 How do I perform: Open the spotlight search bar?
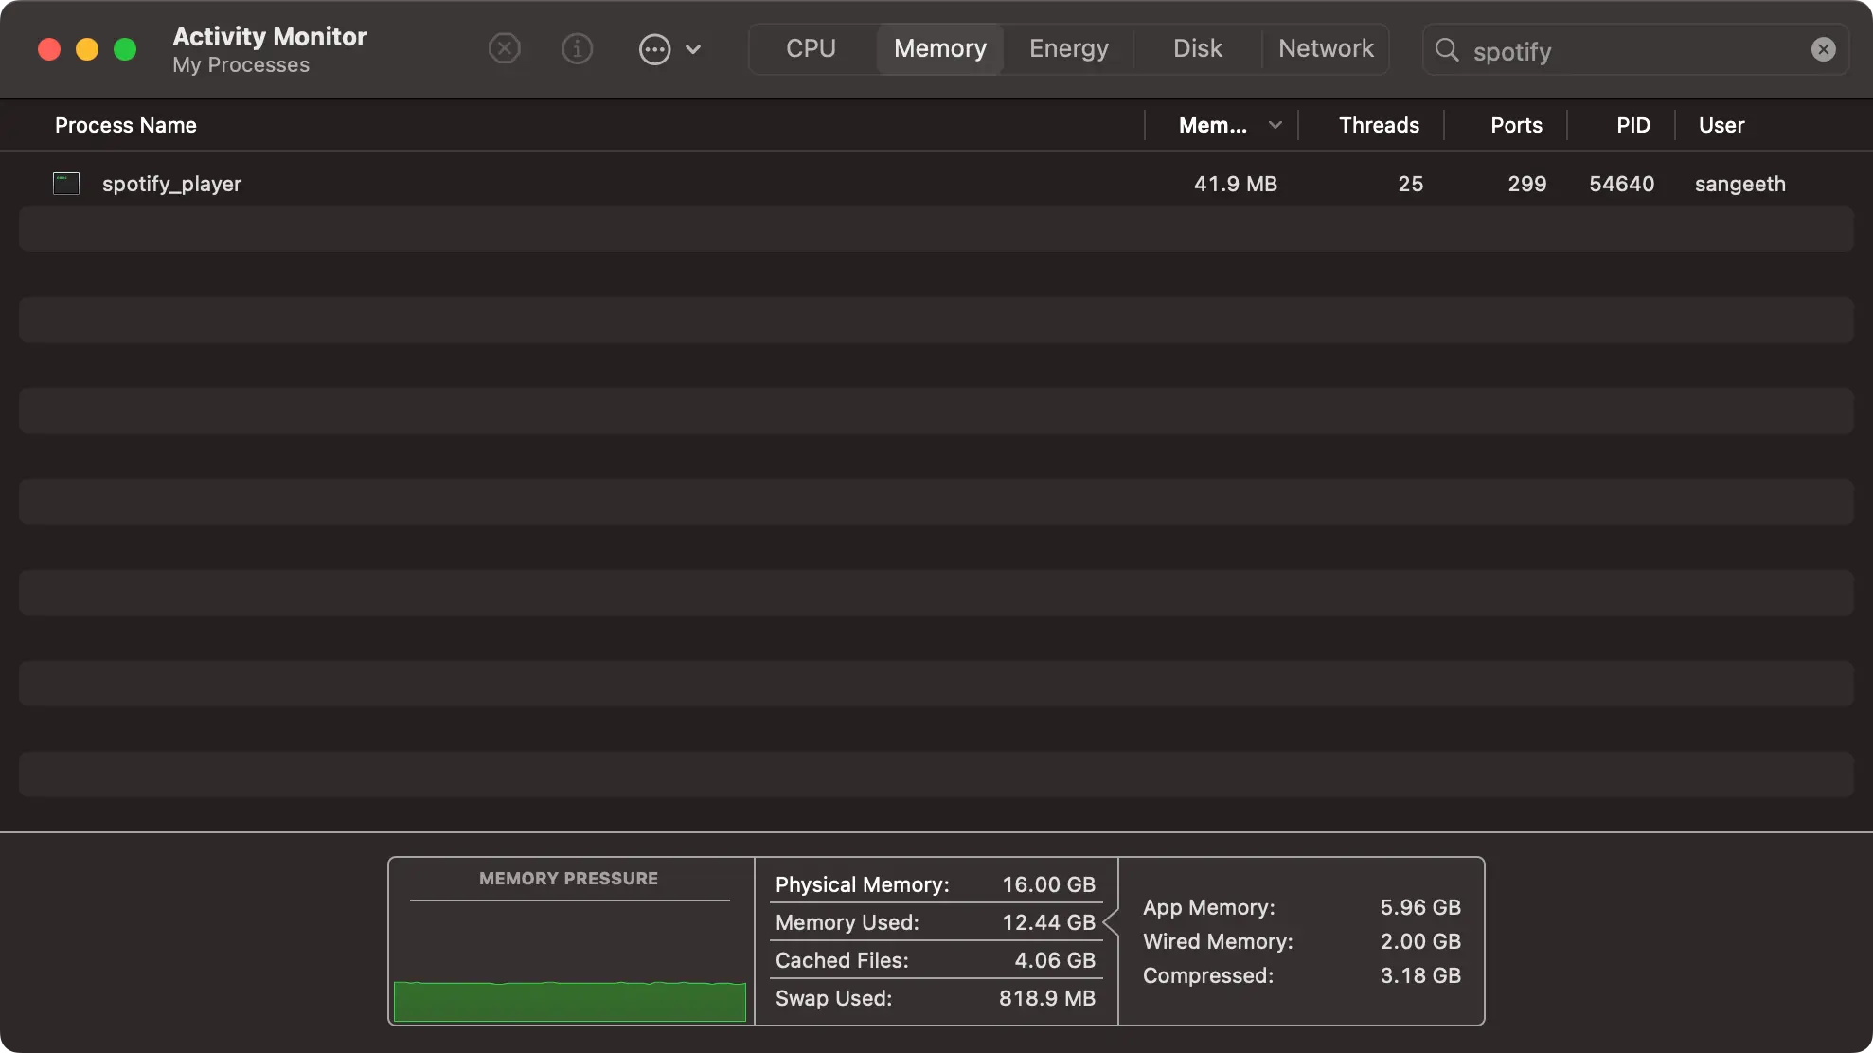(x=1633, y=49)
